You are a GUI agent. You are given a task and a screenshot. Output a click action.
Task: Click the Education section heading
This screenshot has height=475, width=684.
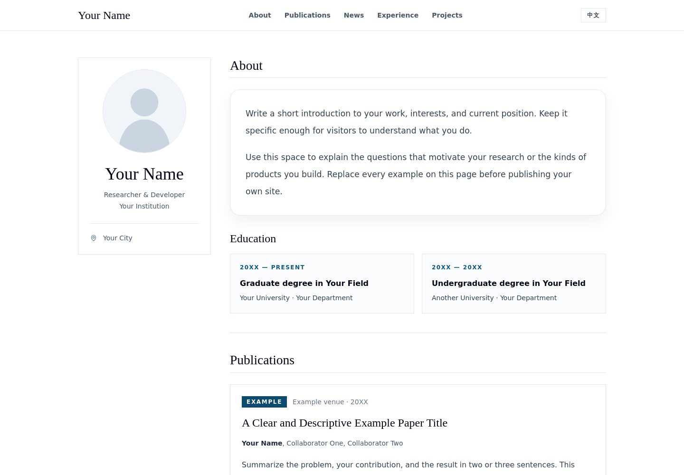[x=253, y=238]
